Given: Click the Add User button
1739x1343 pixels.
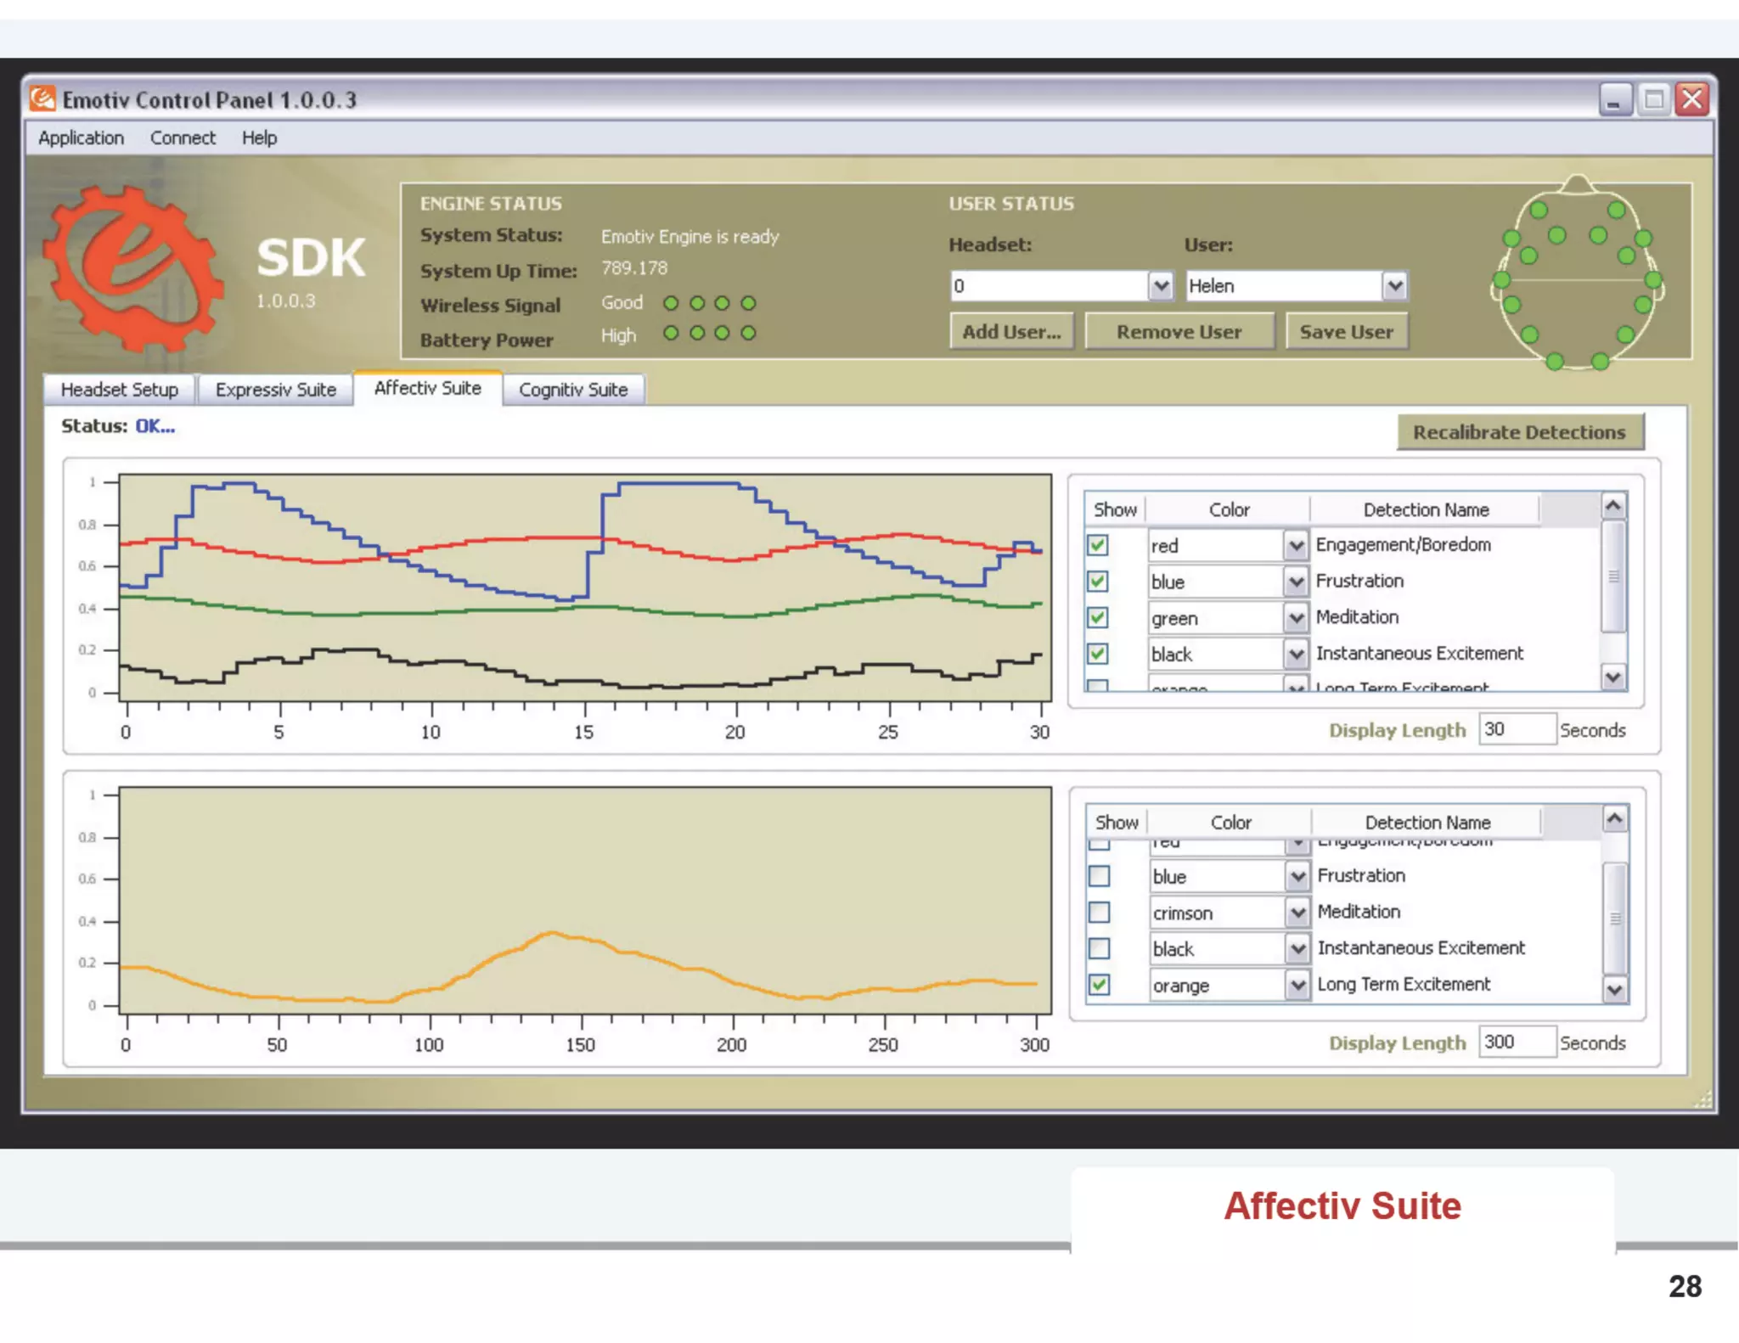Looking at the screenshot, I should click(x=1011, y=332).
